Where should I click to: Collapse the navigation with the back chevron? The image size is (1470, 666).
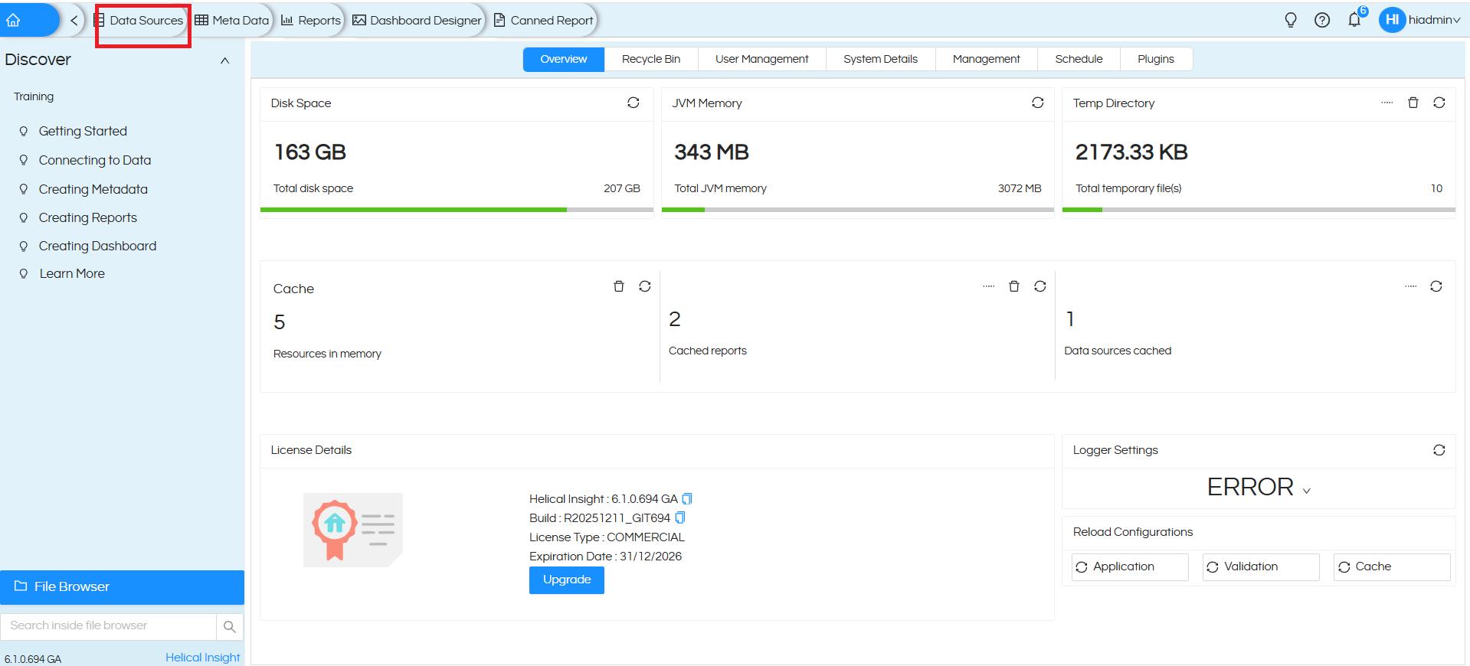coord(74,21)
